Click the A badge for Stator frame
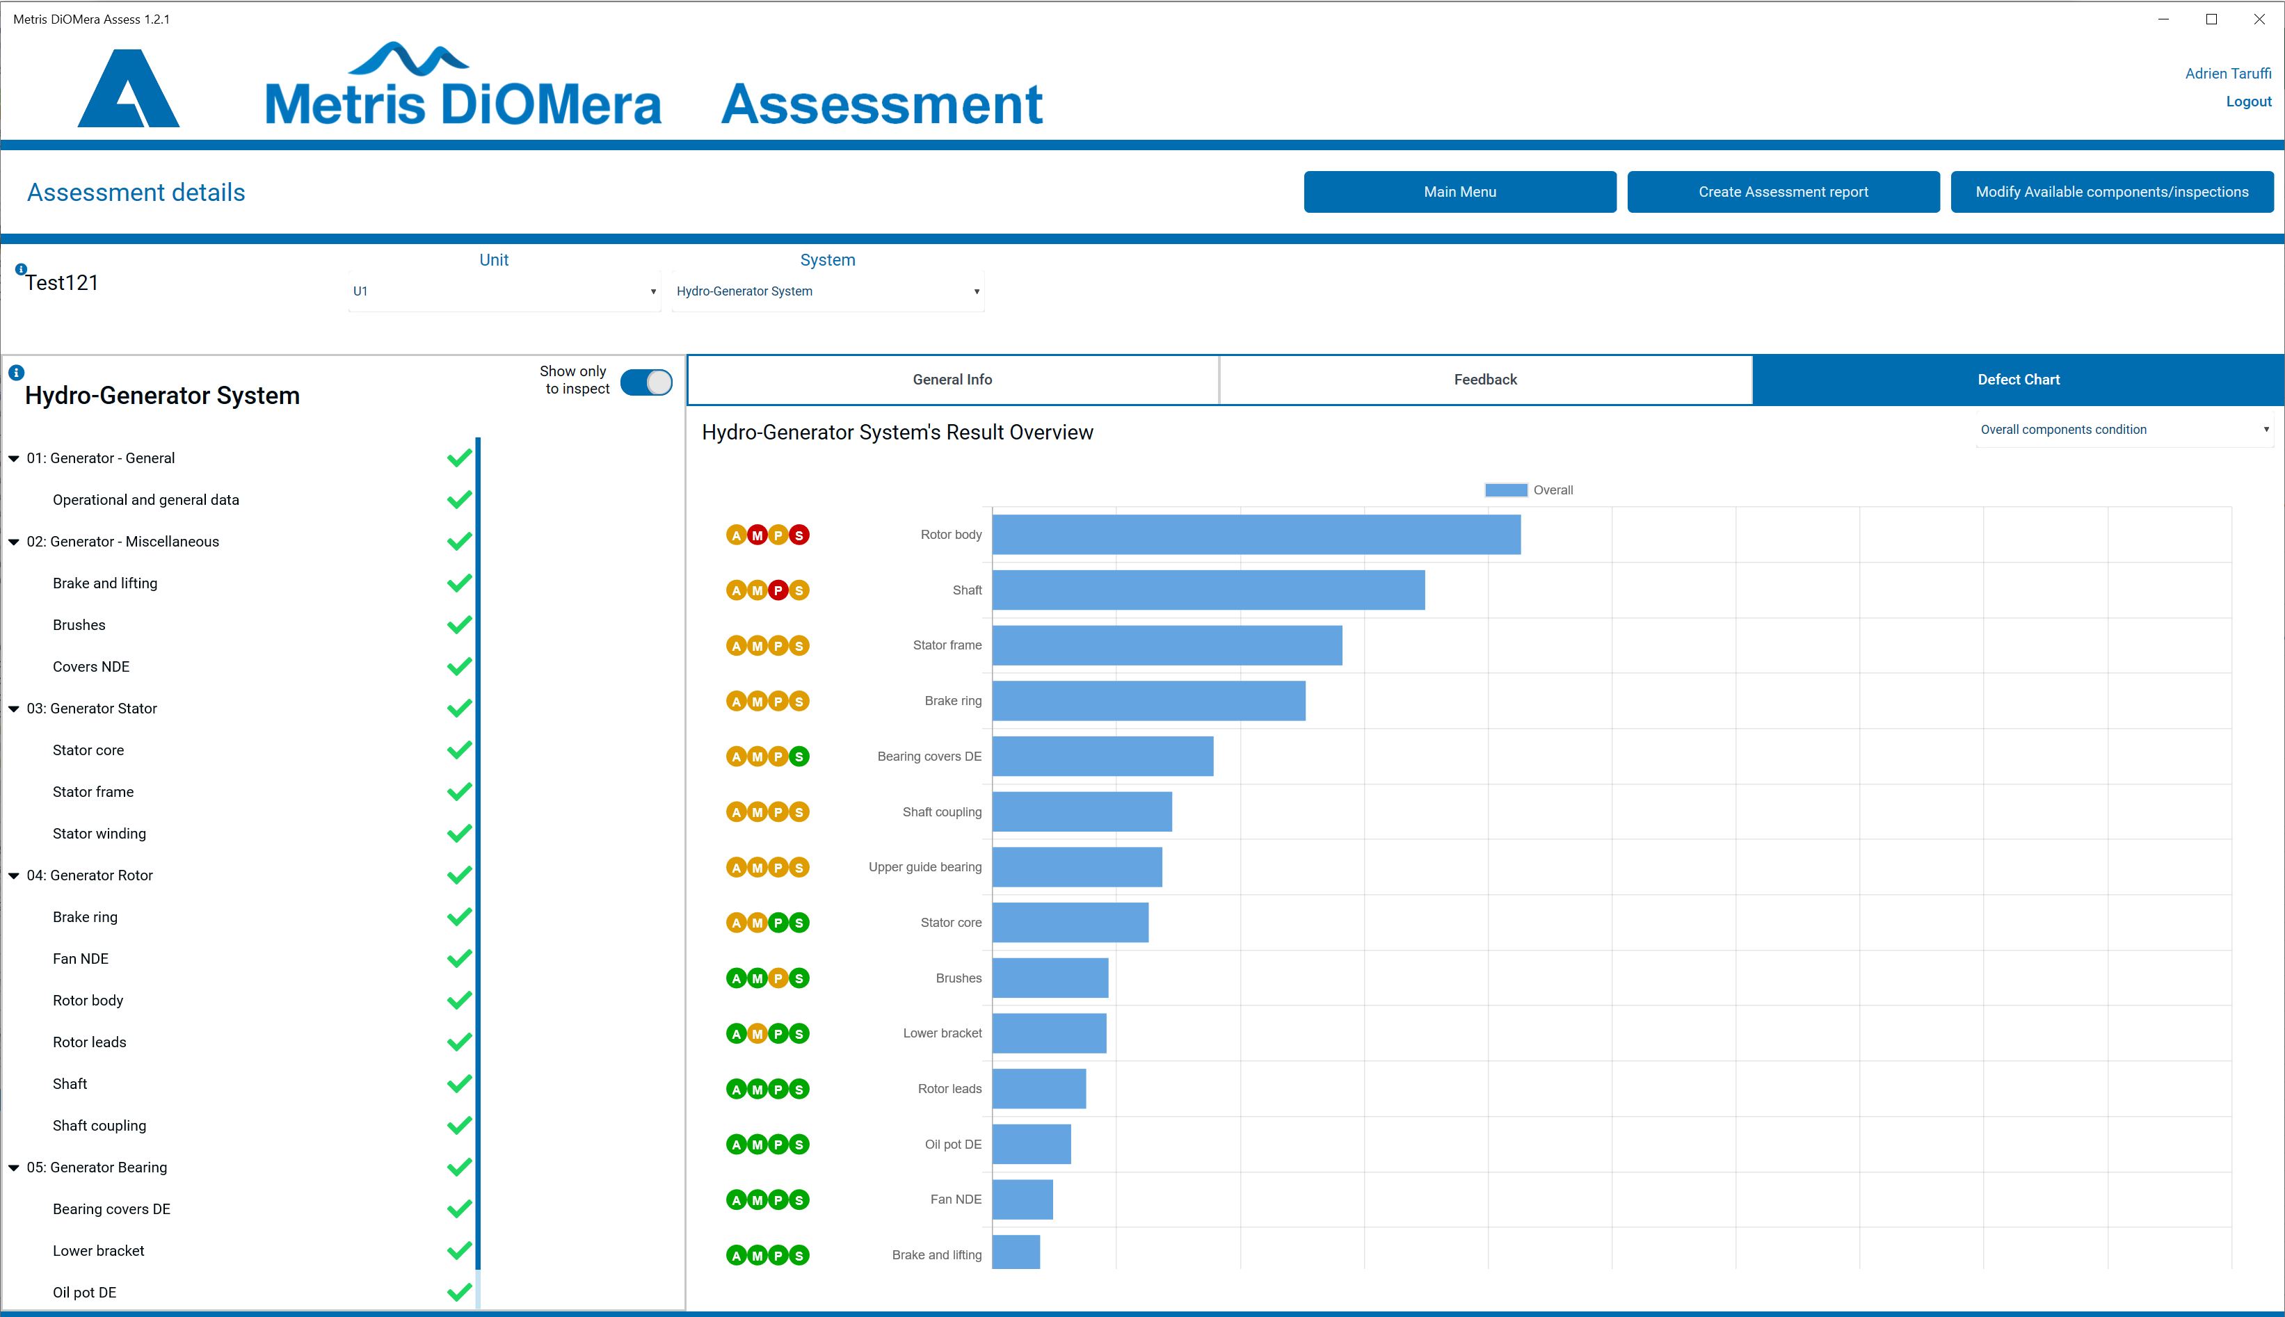The width and height of the screenshot is (2285, 1317). click(x=737, y=646)
